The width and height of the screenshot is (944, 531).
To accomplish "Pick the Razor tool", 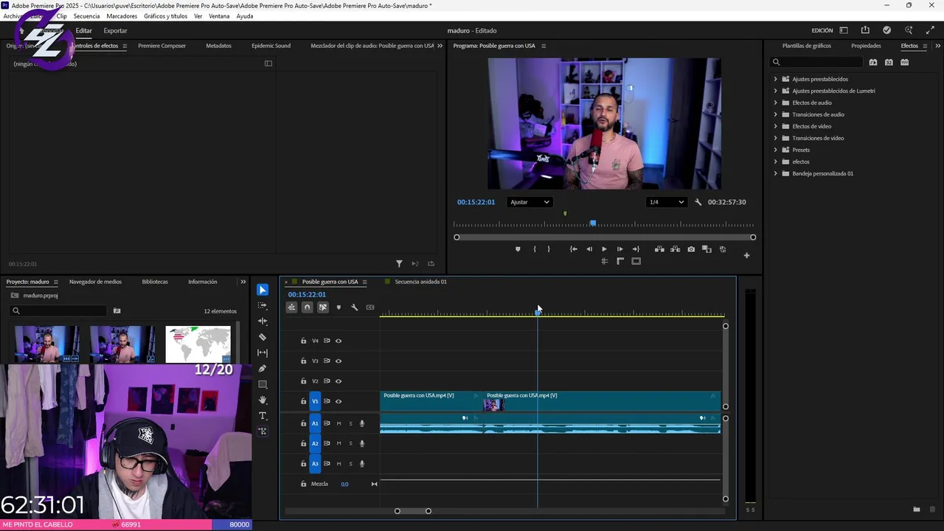I will coord(263,337).
